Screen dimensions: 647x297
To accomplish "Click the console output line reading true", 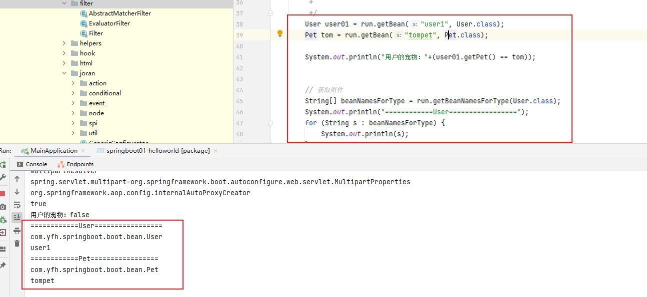I will 38,204.
